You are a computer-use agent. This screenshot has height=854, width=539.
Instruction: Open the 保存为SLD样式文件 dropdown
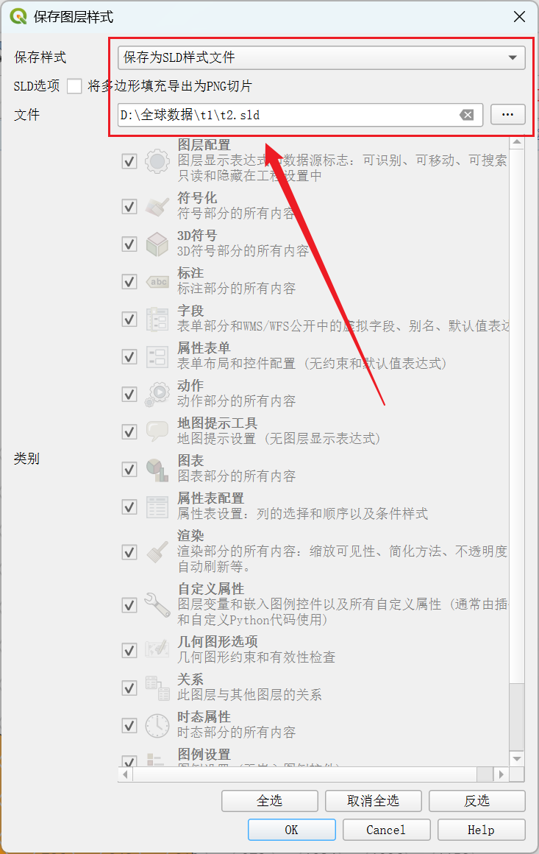pyautogui.click(x=321, y=57)
